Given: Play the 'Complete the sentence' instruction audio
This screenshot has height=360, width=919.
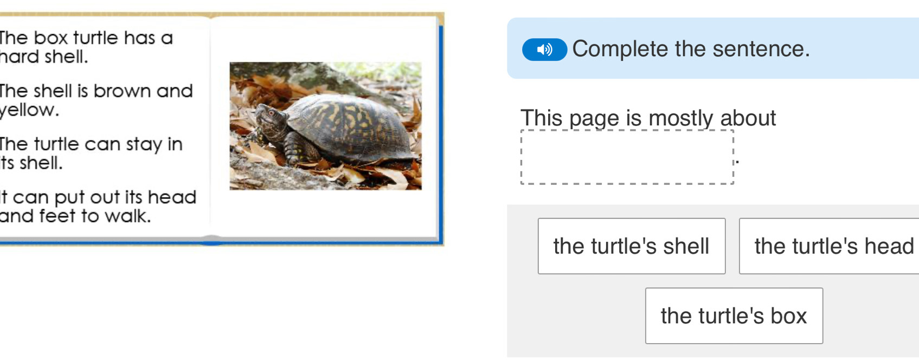Looking at the screenshot, I should (x=544, y=50).
